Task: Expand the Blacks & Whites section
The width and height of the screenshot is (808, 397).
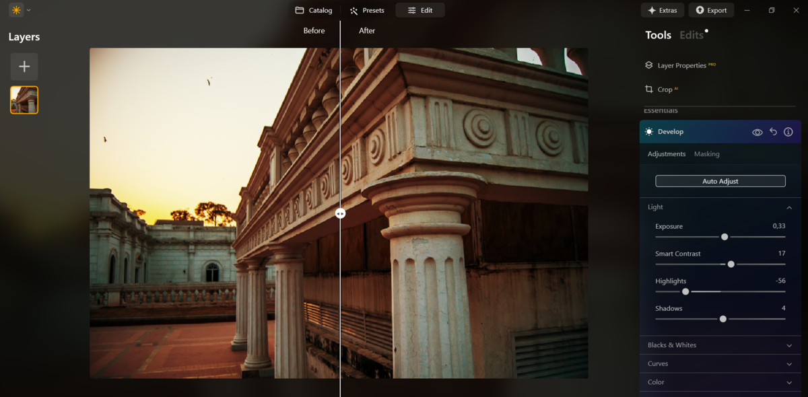Action: (x=719, y=345)
